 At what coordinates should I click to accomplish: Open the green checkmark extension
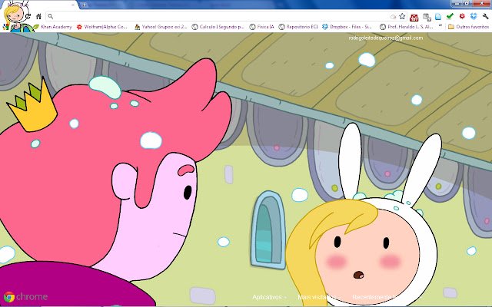(450, 16)
